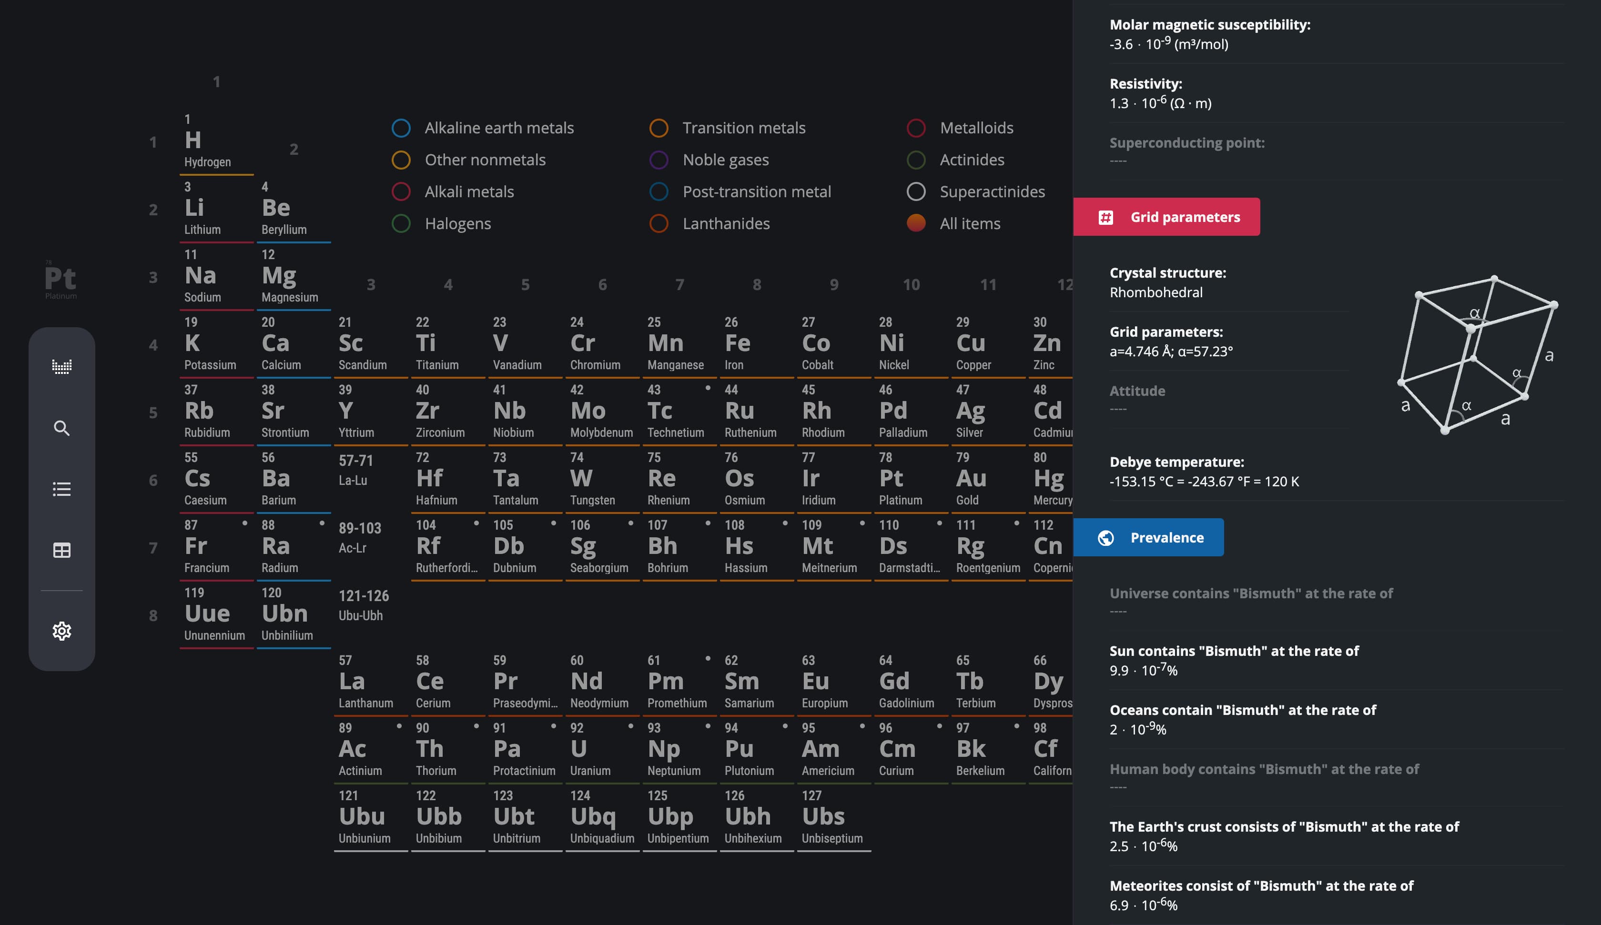Open the list view icon in sidebar
Viewport: 1601px width, 925px height.
[61, 489]
